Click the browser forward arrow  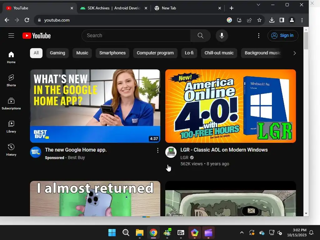coord(17,20)
